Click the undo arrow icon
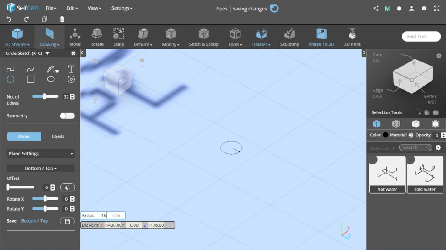446x250 pixels. 9,19
